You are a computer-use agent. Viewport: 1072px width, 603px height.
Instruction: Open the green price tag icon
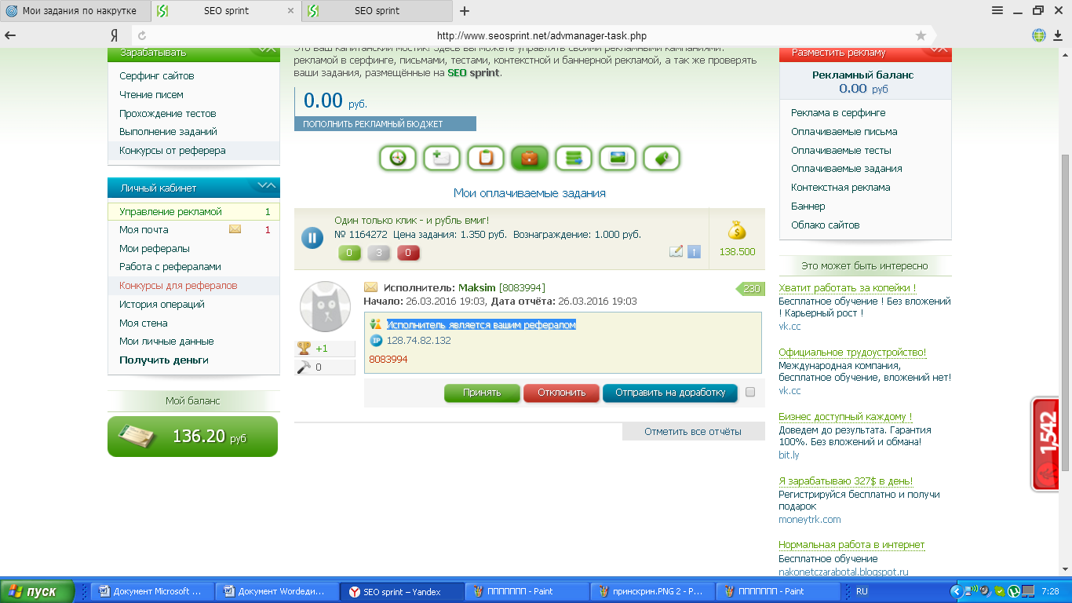[662, 158]
